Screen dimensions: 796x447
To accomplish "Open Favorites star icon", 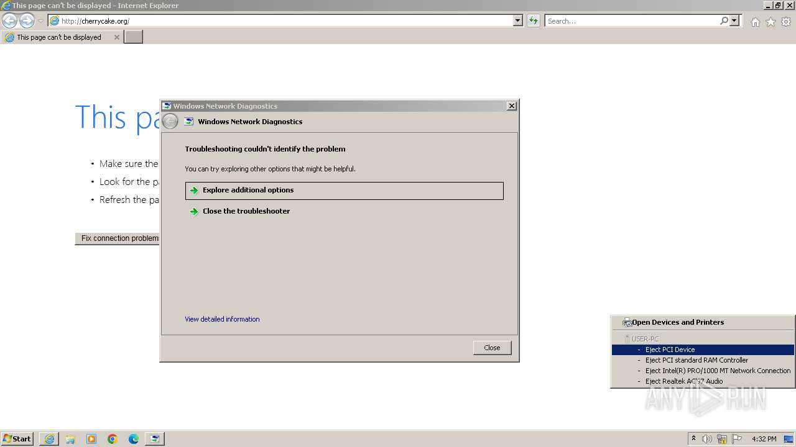I will pyautogui.click(x=771, y=22).
